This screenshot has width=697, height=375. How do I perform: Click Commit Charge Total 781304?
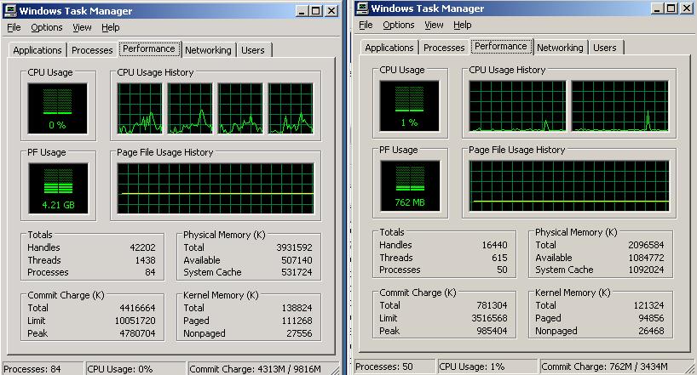tap(492, 305)
